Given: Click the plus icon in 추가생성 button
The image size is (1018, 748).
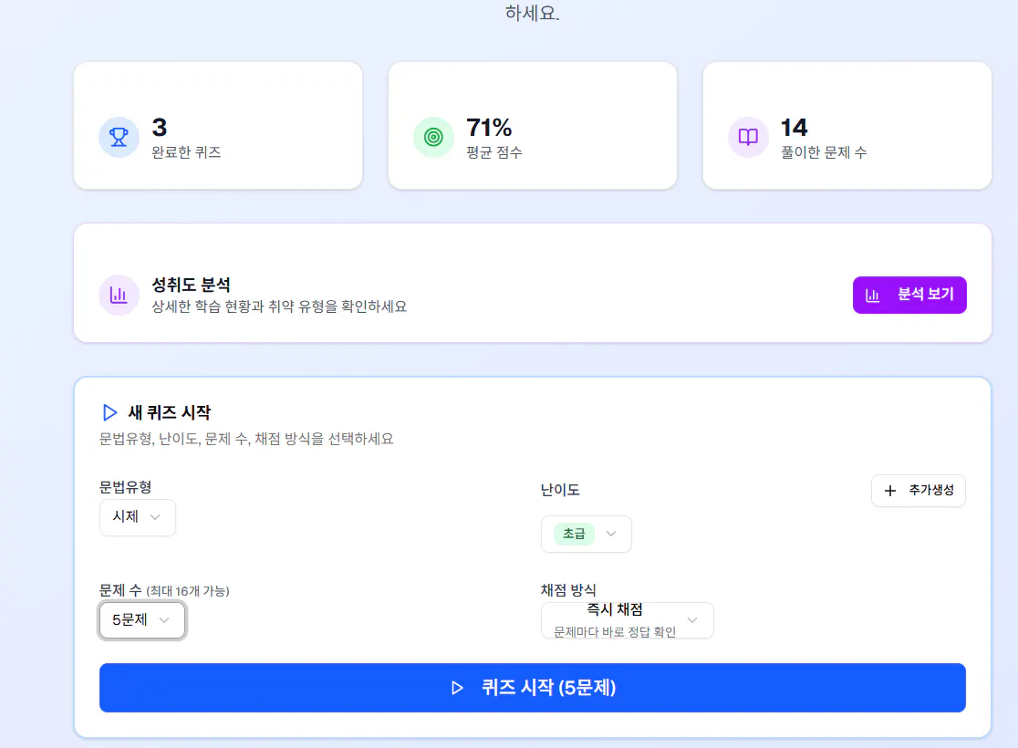Looking at the screenshot, I should (x=890, y=491).
